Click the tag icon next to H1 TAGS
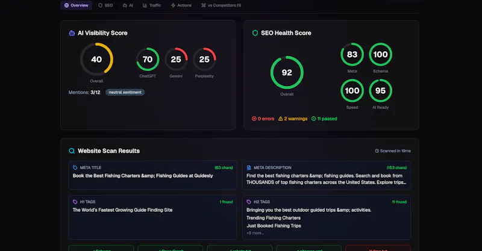Screen dimensions: 482x251 point(75,202)
